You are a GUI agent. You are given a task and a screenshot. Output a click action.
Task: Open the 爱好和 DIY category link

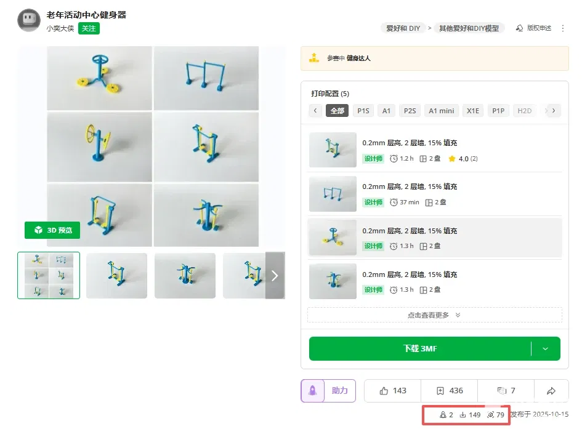pos(403,28)
